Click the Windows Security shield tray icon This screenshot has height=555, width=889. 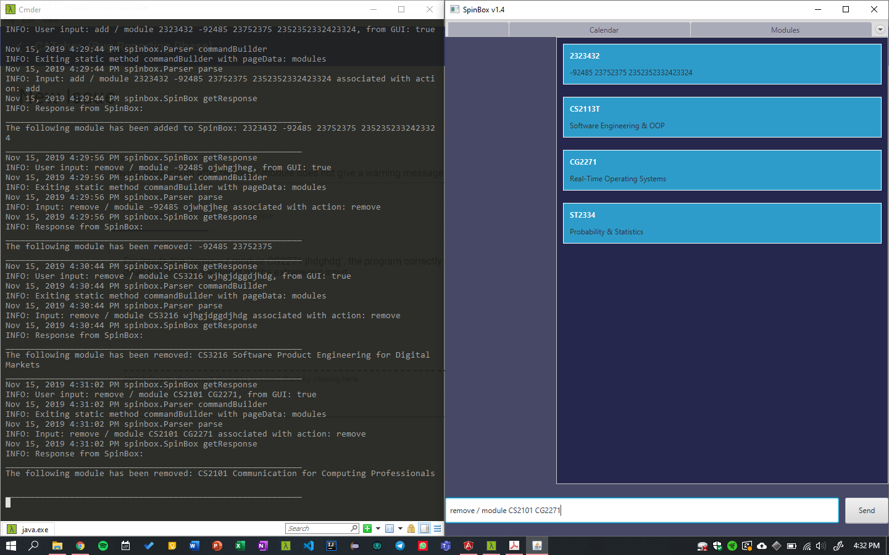point(717,546)
